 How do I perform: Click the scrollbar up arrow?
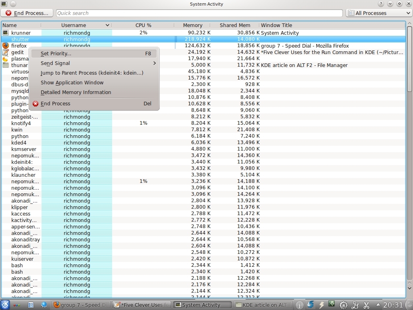coord(409,23)
